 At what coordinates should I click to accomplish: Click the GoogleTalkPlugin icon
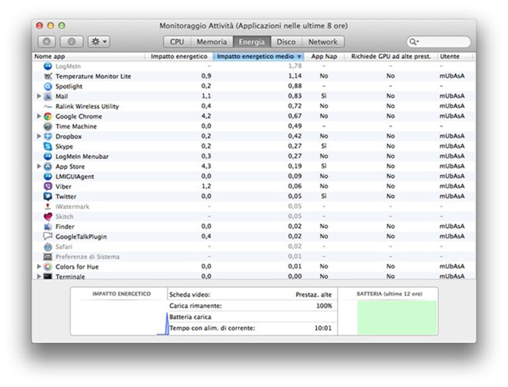[48, 237]
